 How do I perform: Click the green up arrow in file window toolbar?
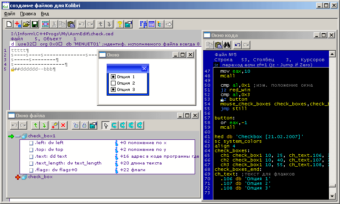[x=35, y=125]
